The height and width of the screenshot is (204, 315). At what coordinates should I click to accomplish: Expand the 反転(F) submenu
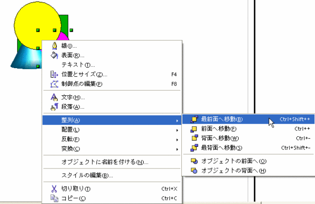click(x=112, y=139)
